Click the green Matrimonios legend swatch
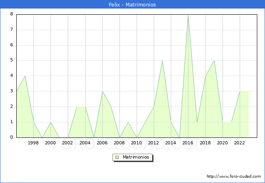 click(117, 157)
